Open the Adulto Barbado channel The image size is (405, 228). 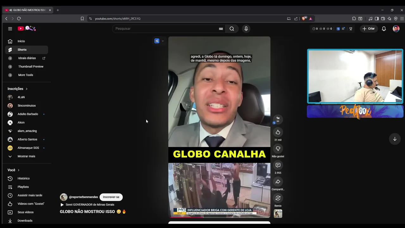[27, 114]
